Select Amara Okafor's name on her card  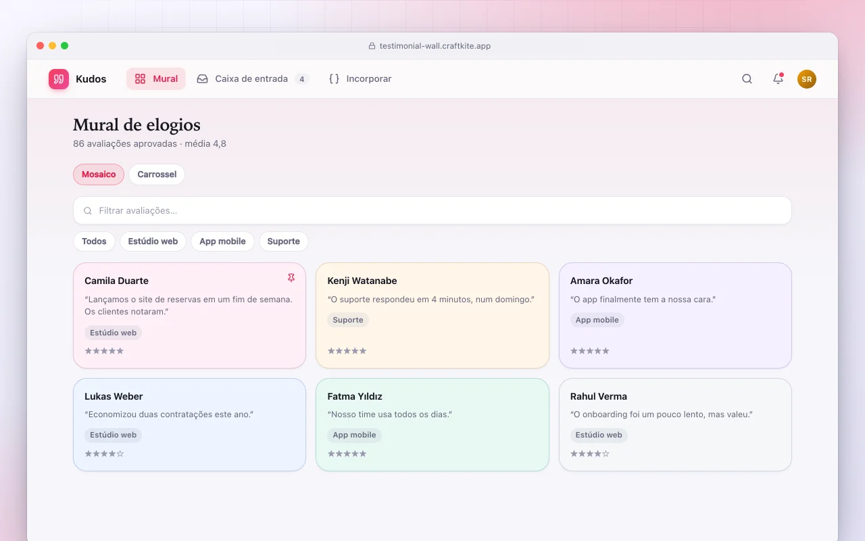tap(601, 281)
